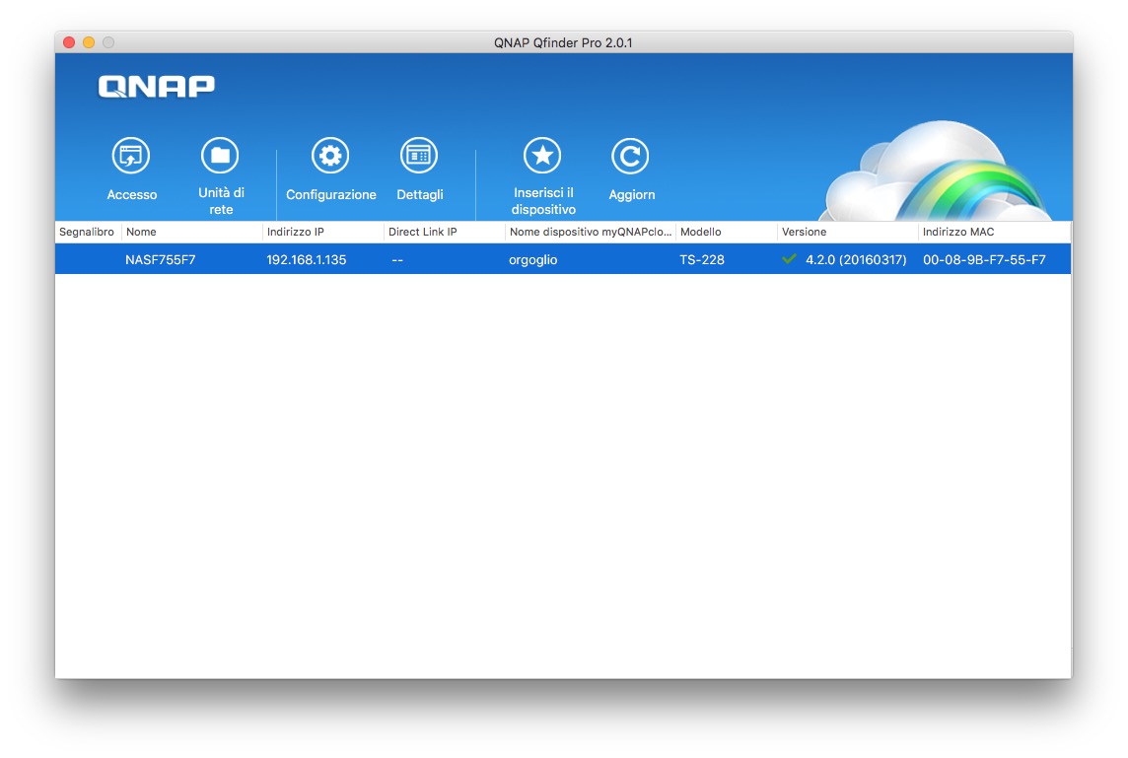Viewport: 1128px width, 758px height.
Task: Click IP address 192.168.1.135
Action: tap(307, 259)
